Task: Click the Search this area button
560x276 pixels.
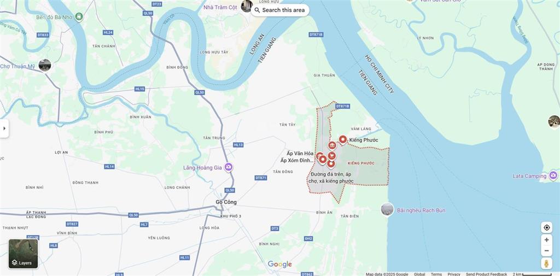Action: point(279,10)
